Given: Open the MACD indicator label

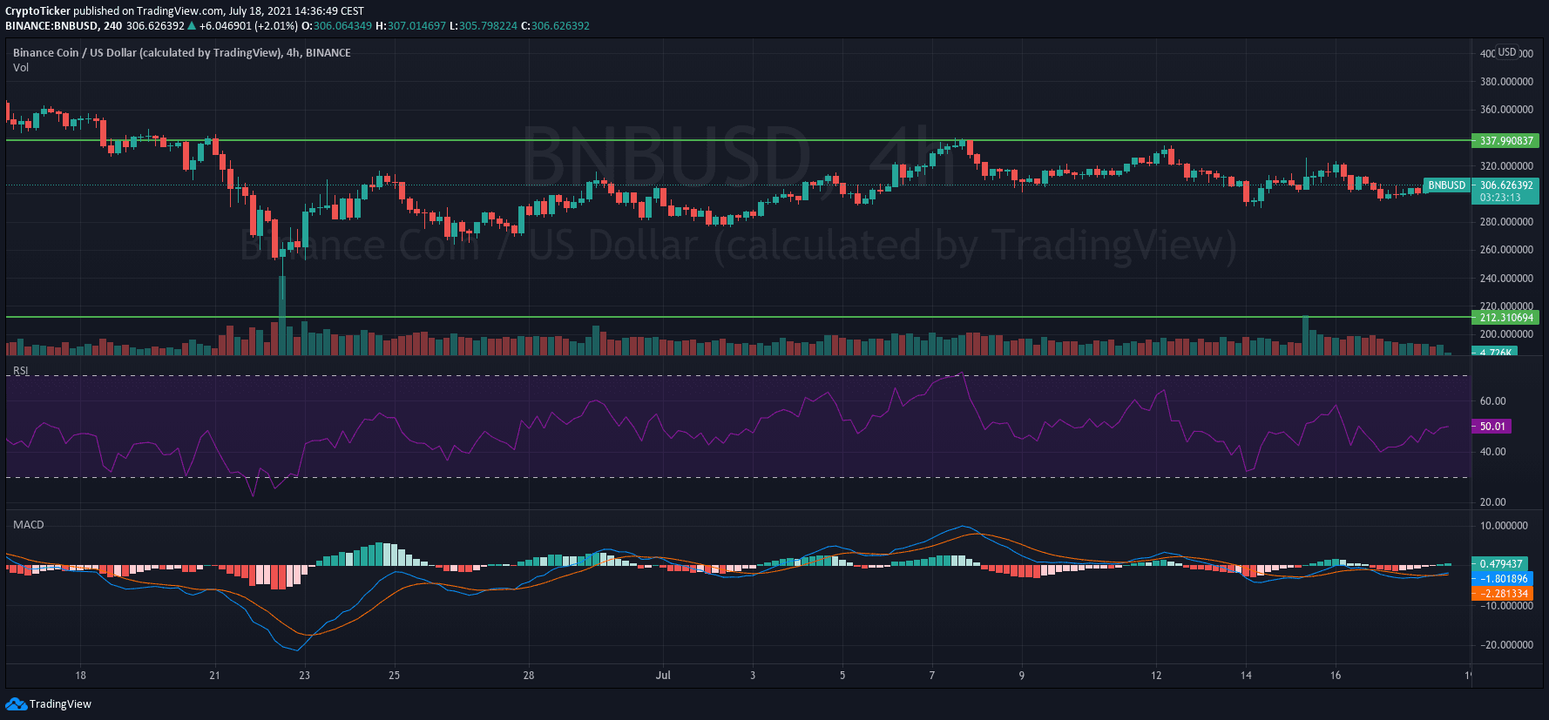Looking at the screenshot, I should (28, 524).
